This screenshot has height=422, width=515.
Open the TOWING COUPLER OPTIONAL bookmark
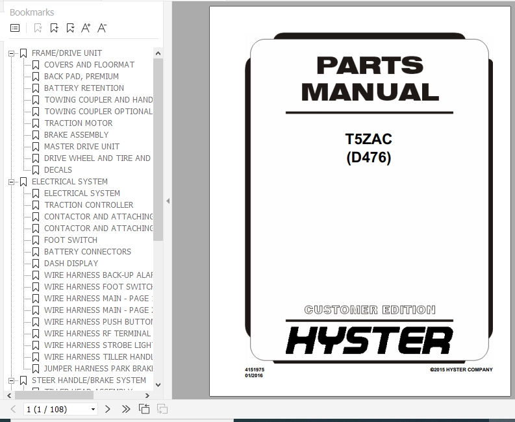click(x=99, y=112)
